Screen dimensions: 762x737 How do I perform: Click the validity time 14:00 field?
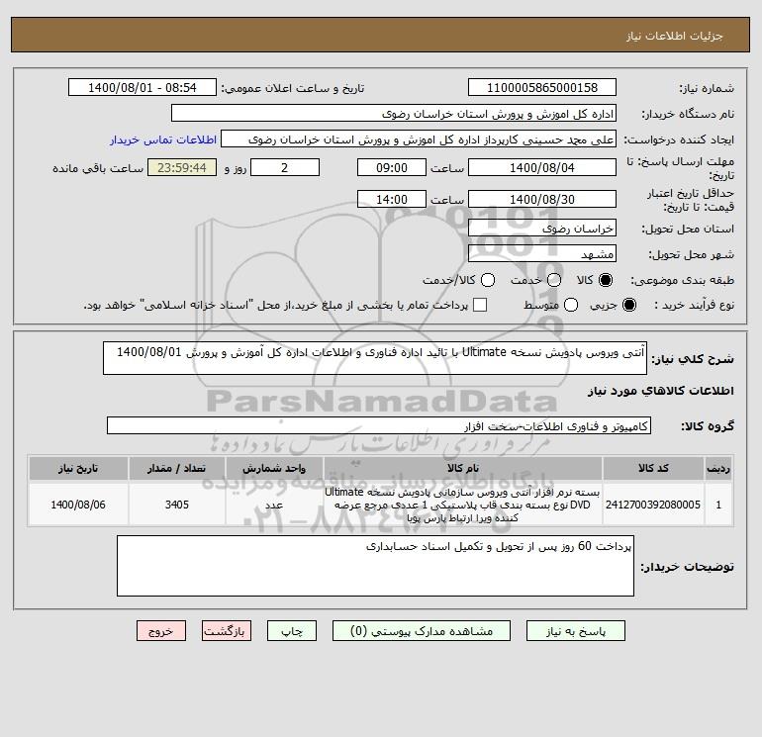click(392, 199)
